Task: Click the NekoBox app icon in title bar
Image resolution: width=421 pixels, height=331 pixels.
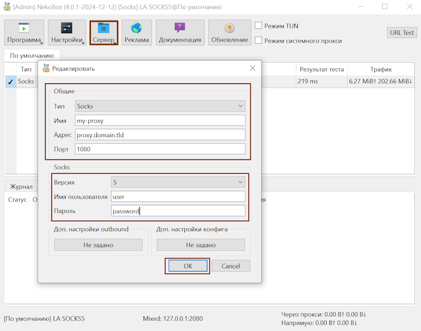Action: (x=7, y=7)
